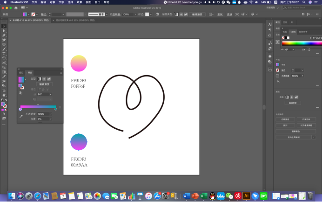Open the OpenType panel icon in the dock
The image size is (322, 202).
[x=270, y=35]
